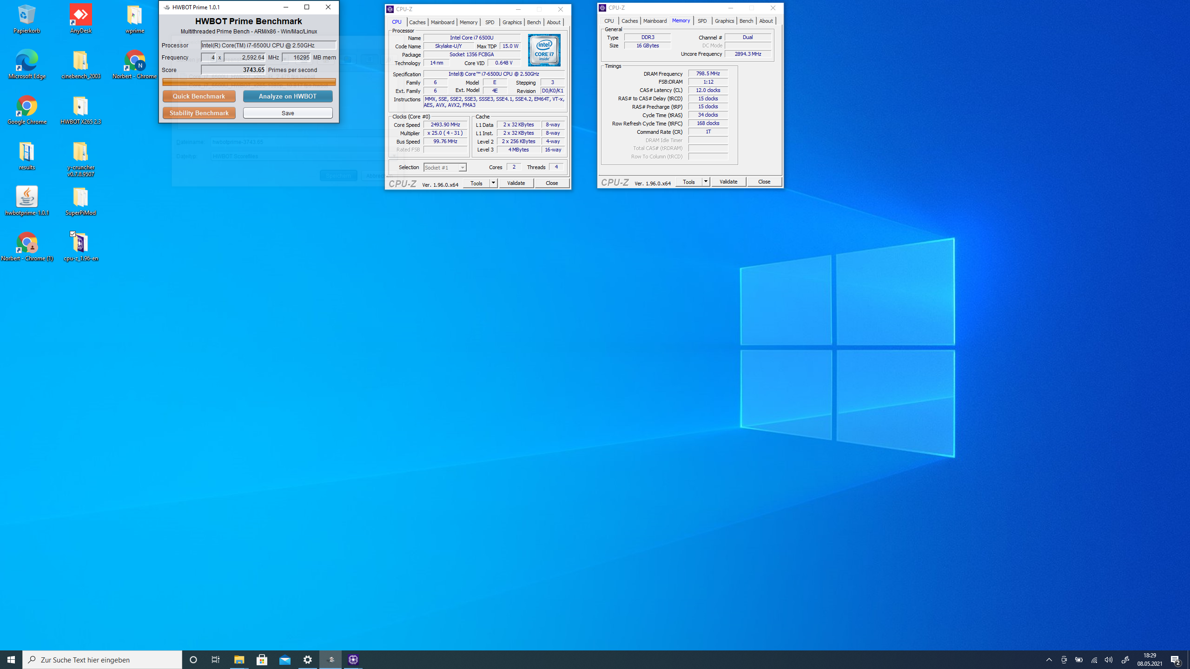Show hidden tray icons chevron
The width and height of the screenshot is (1190, 669).
pos(1049,660)
